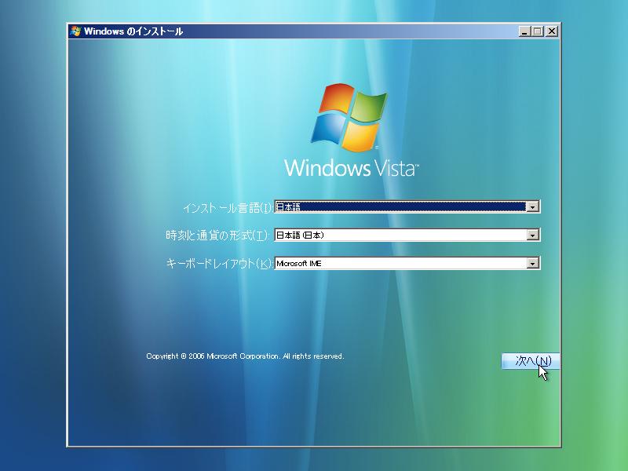This screenshot has height=471, width=628.
Task: Click the Windows flag icon in title bar
Action: coord(75,31)
